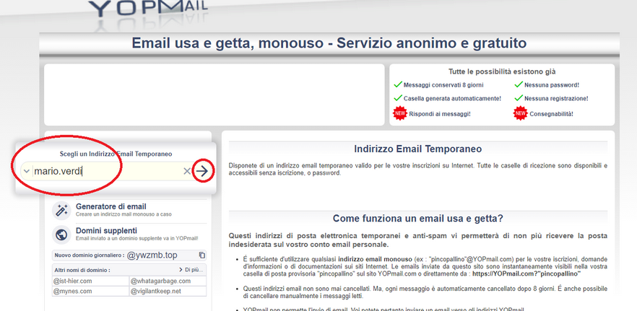This screenshot has height=311, width=637.
Task: Click the NEW badge beside Consegnabilità
Action: [521, 114]
